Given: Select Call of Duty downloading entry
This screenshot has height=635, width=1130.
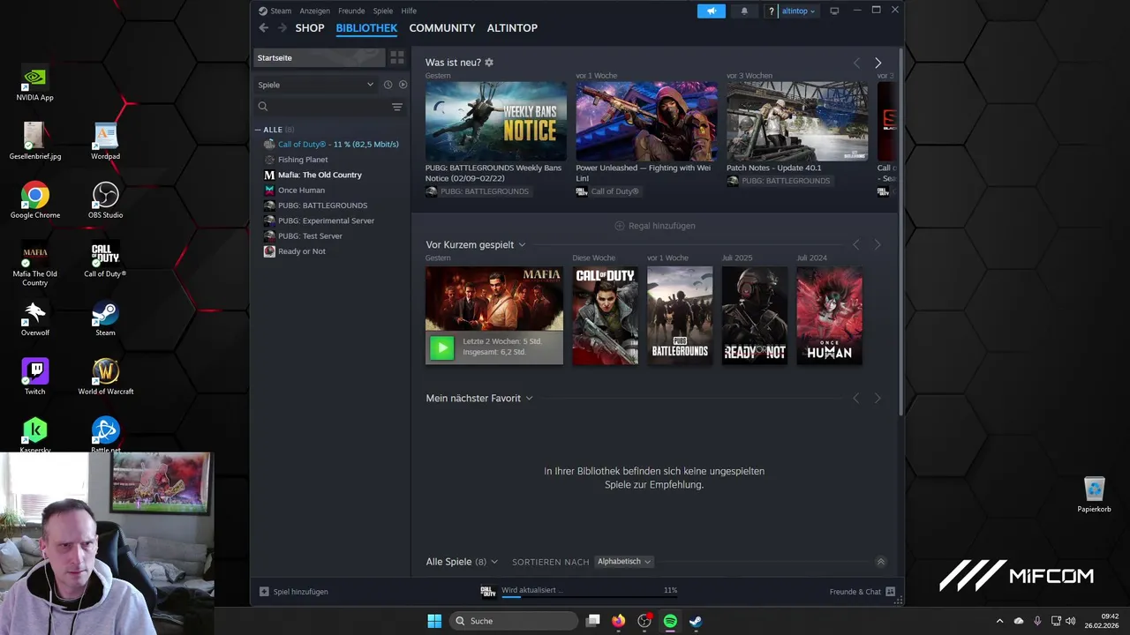Looking at the screenshot, I should tap(338, 145).
